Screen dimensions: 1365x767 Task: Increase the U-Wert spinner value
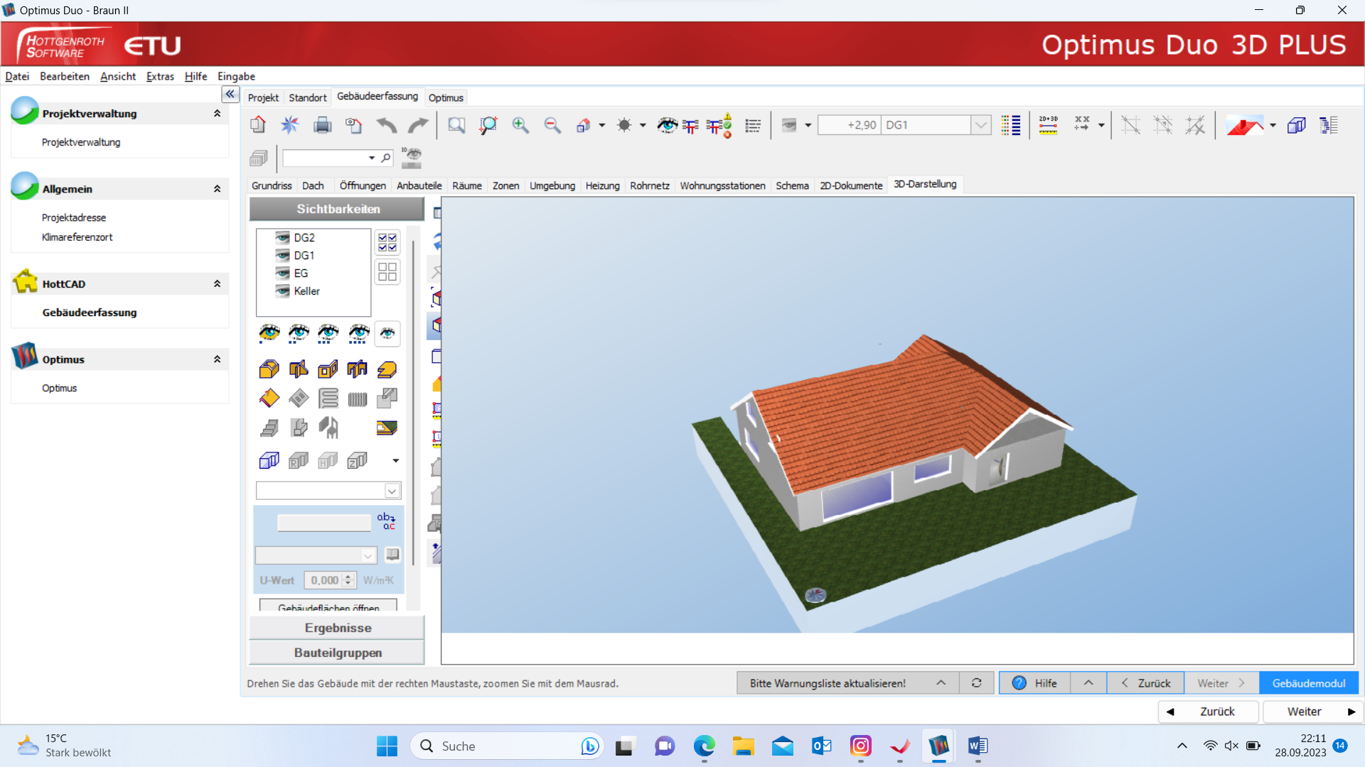click(x=348, y=577)
